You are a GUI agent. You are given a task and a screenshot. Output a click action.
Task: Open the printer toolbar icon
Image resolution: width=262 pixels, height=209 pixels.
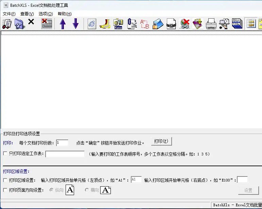(x=211, y=24)
